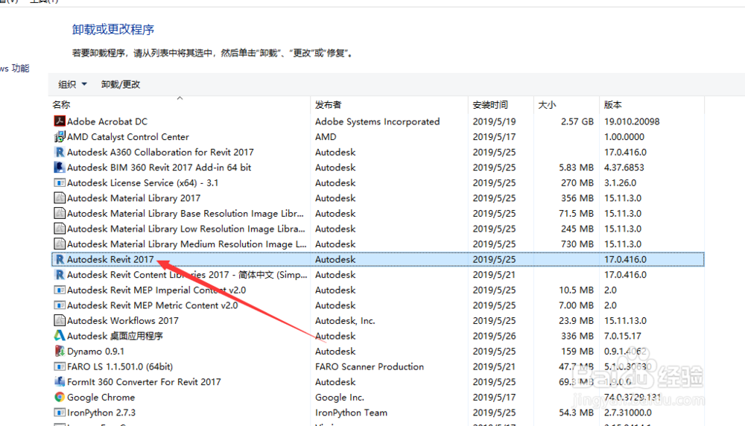Viewport: 745px width, 426px height.
Task: Open the Windows 功能 sidebar link
Action: pos(15,68)
